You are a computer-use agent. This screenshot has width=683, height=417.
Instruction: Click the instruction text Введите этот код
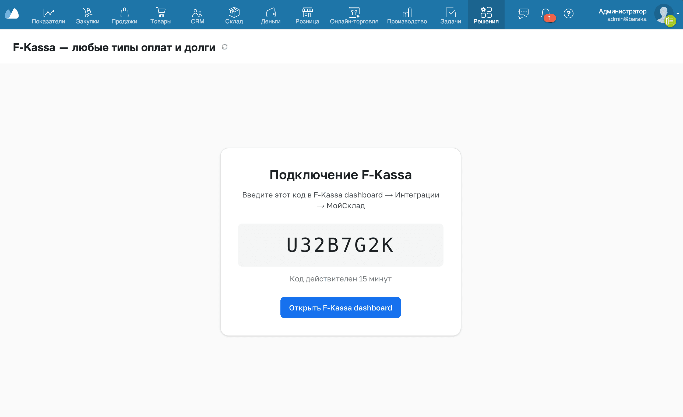coord(340,200)
